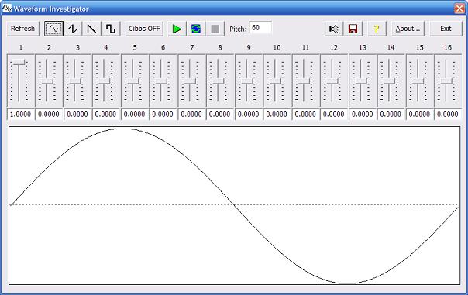Click amplitude field under harmonic 5
This screenshot has width=468, height=295.
134,115
